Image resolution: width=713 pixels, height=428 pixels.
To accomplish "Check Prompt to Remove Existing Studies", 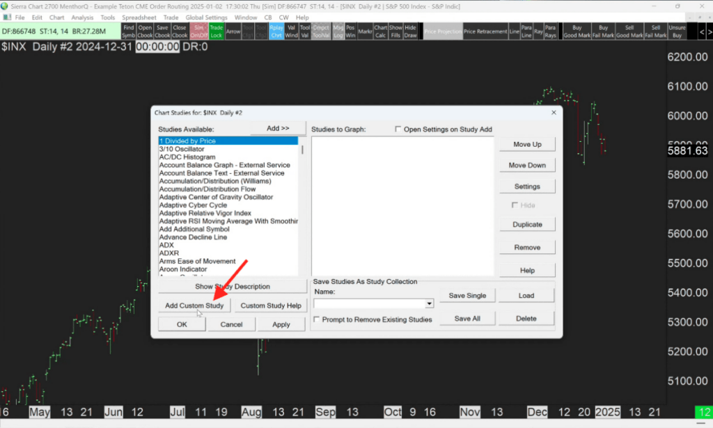I will click(318, 318).
